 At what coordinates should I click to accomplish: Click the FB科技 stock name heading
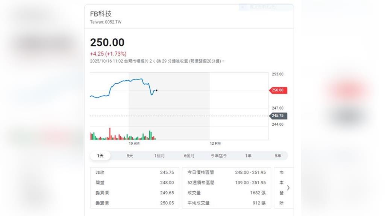coord(101,13)
